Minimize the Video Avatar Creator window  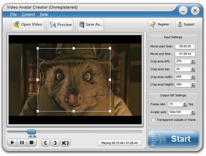coord(183,11)
